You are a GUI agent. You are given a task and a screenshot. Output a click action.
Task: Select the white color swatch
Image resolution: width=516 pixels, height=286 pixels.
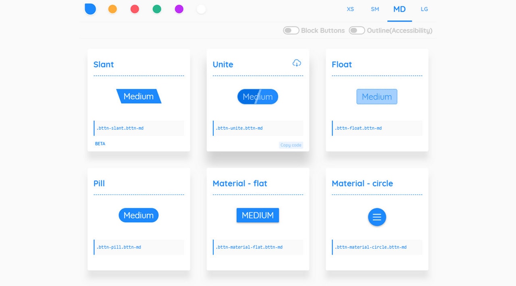201,9
